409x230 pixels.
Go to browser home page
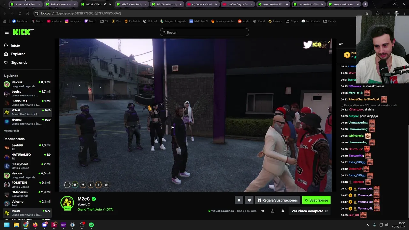pos(27,13)
